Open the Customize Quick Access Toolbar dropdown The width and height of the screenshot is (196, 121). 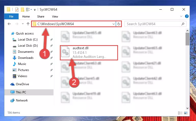point(35,10)
